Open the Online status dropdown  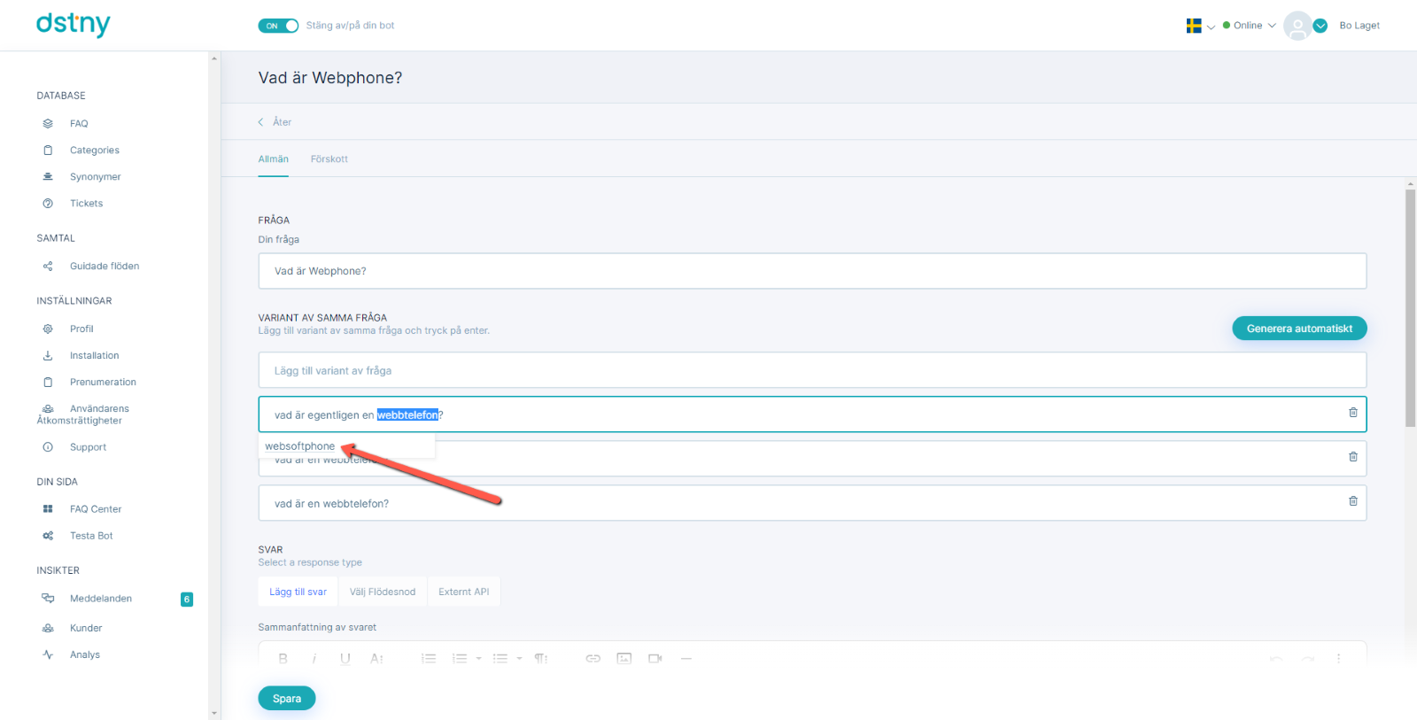coord(1249,26)
